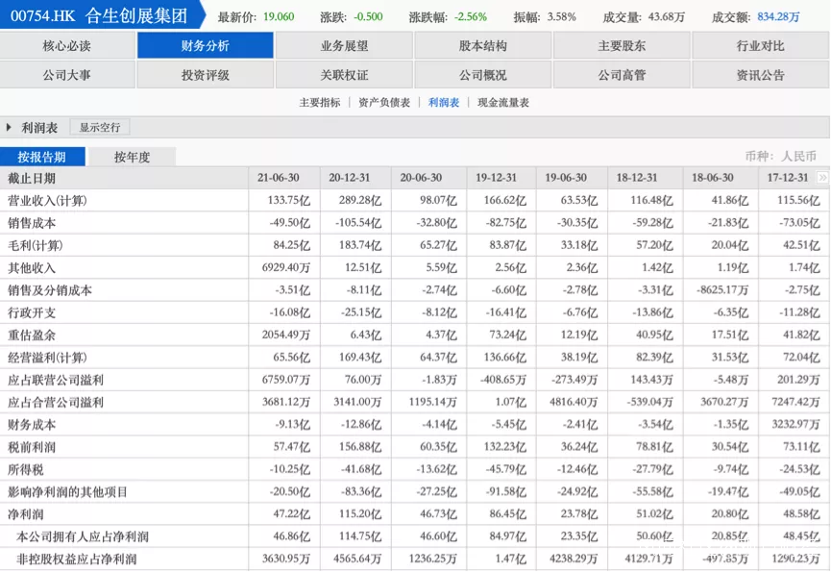Select the 按报告期 tab
Image resolution: width=831 pixels, height=572 pixels.
[x=42, y=158]
